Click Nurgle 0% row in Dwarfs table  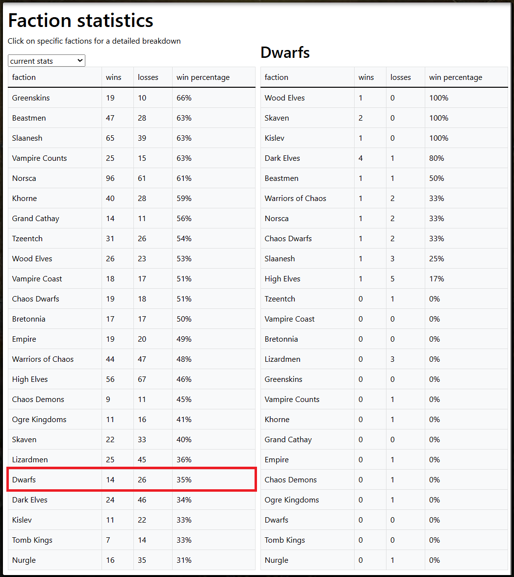[385, 560]
